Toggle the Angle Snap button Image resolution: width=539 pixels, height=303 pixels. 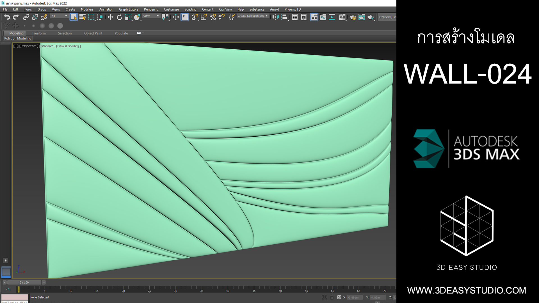[x=204, y=17]
